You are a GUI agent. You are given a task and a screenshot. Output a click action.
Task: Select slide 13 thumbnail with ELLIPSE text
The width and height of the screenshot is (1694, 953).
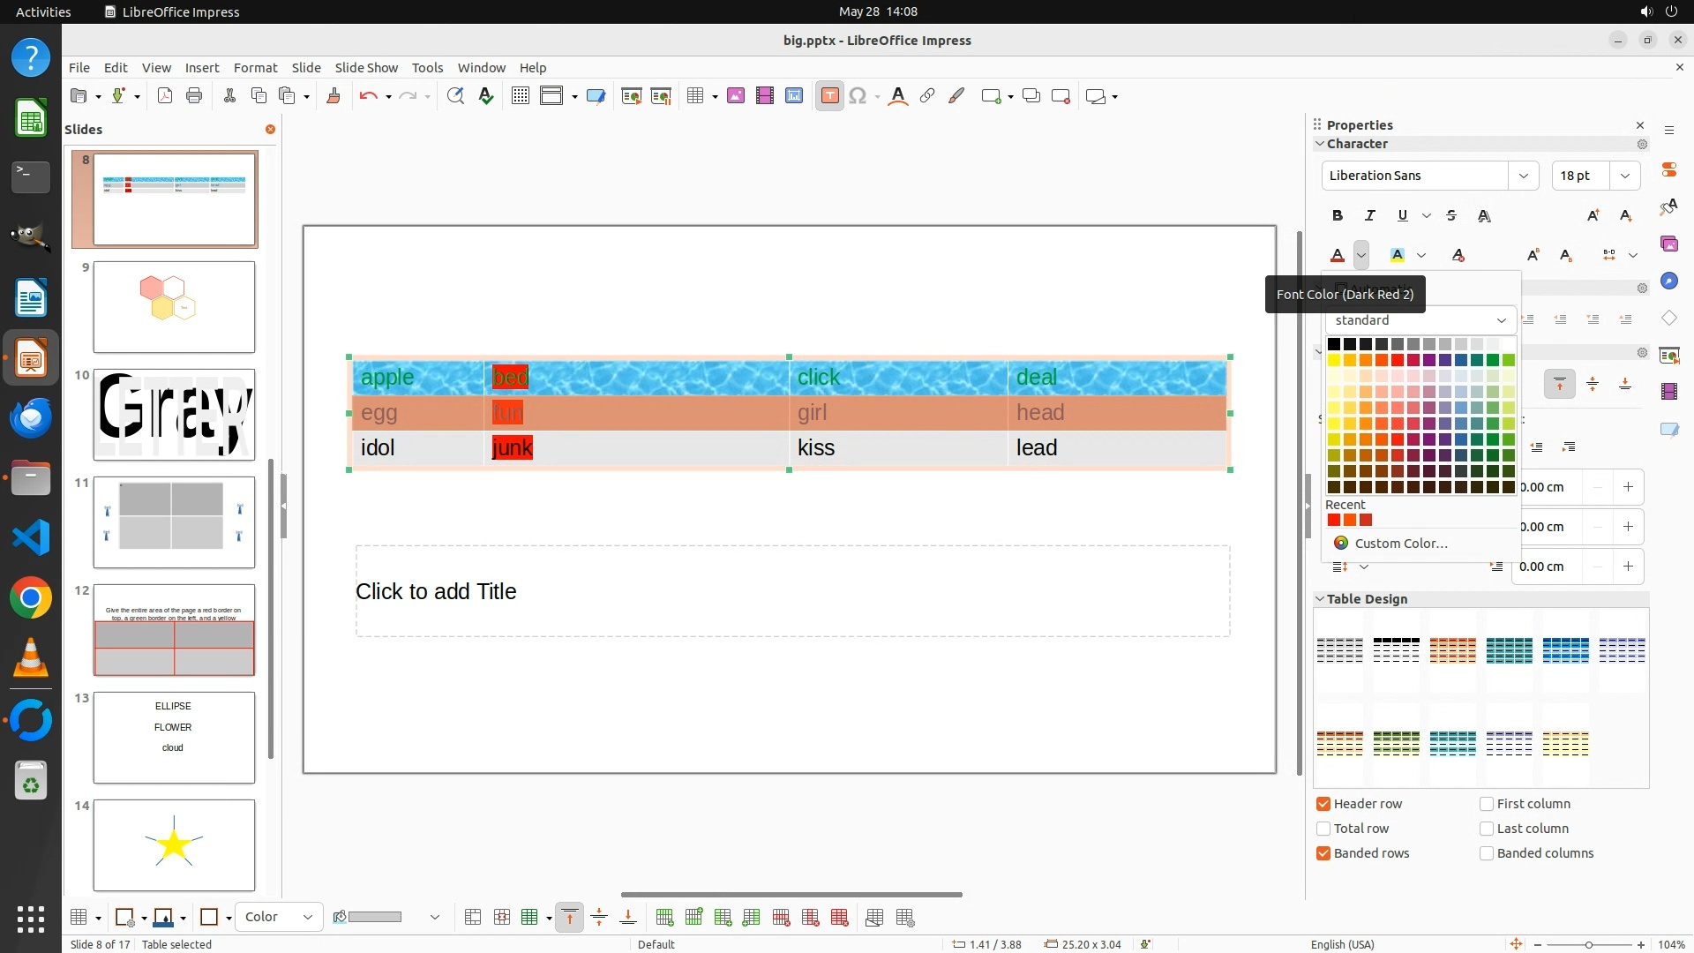[x=174, y=738]
